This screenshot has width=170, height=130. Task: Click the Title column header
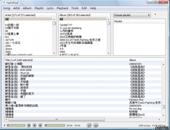[x=66, y=60]
